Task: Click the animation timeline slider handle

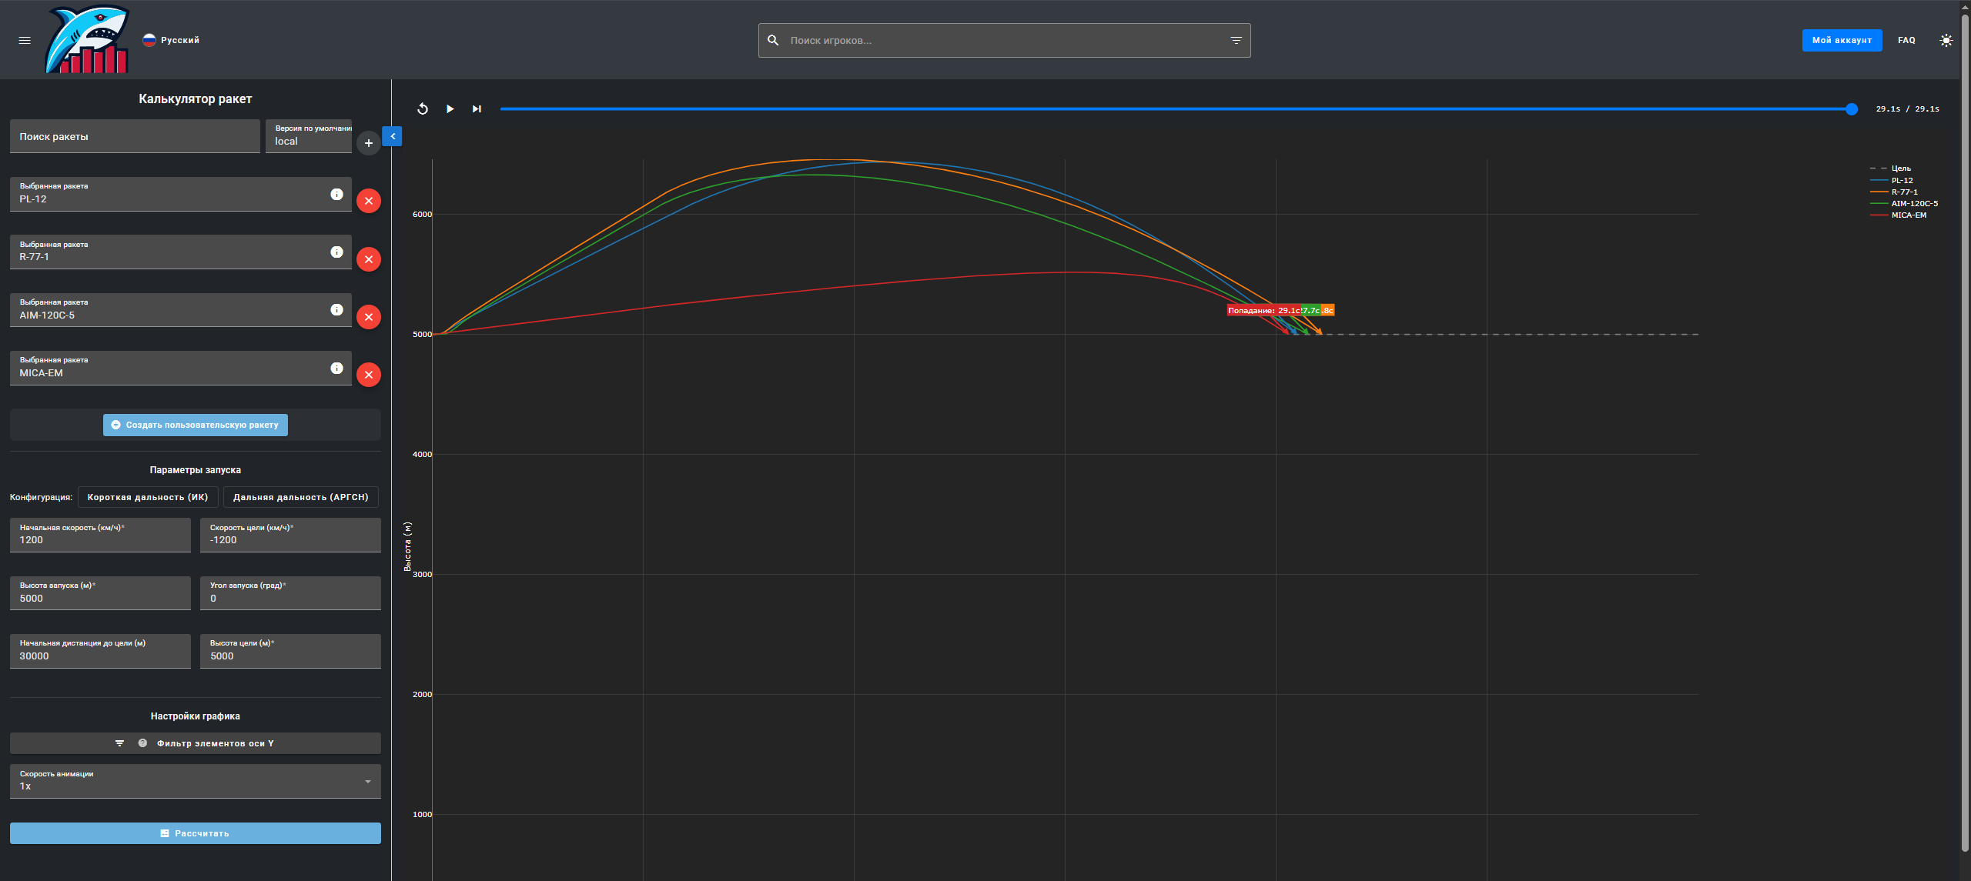Action: [1852, 109]
